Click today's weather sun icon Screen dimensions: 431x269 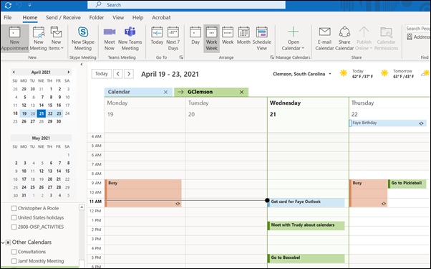click(x=344, y=73)
